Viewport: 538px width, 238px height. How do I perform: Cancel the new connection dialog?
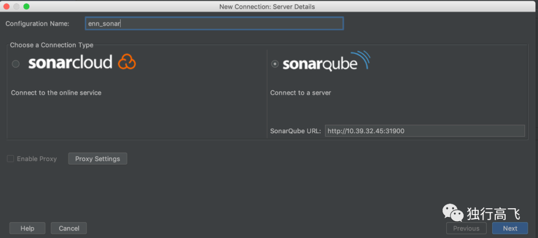(x=69, y=228)
